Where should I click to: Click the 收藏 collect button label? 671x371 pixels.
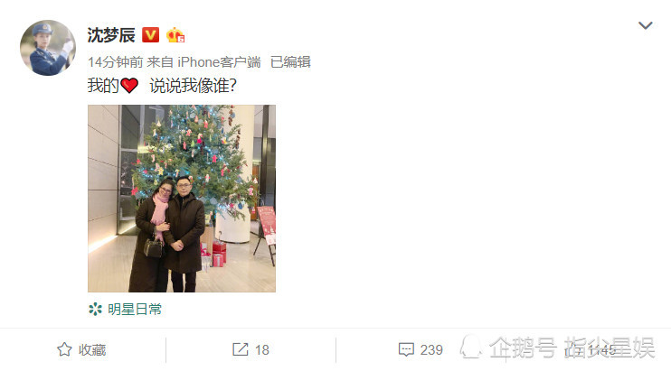click(92, 350)
